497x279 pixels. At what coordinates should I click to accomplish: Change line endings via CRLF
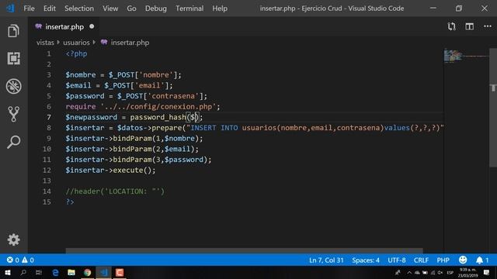pyautogui.click(x=421, y=260)
